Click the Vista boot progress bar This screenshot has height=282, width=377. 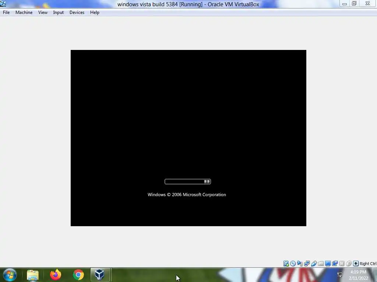(x=188, y=181)
